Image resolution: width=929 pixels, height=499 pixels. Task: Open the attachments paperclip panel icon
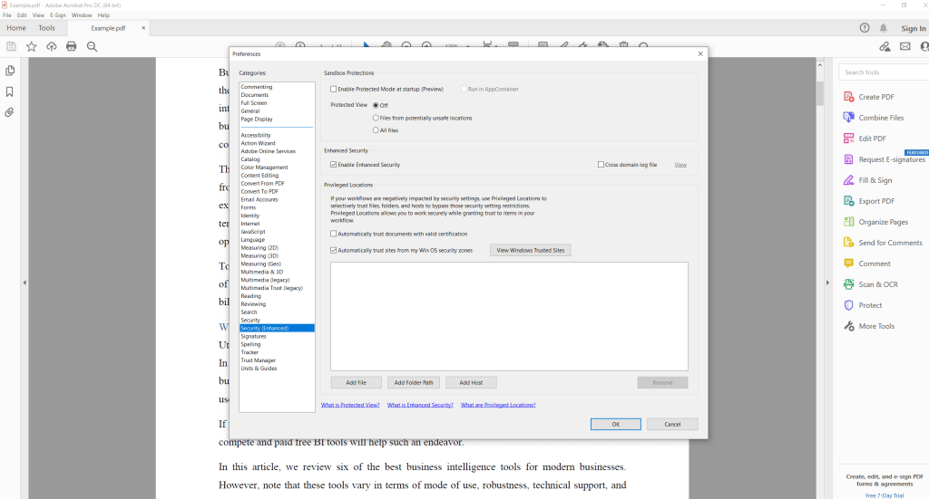pos(10,112)
